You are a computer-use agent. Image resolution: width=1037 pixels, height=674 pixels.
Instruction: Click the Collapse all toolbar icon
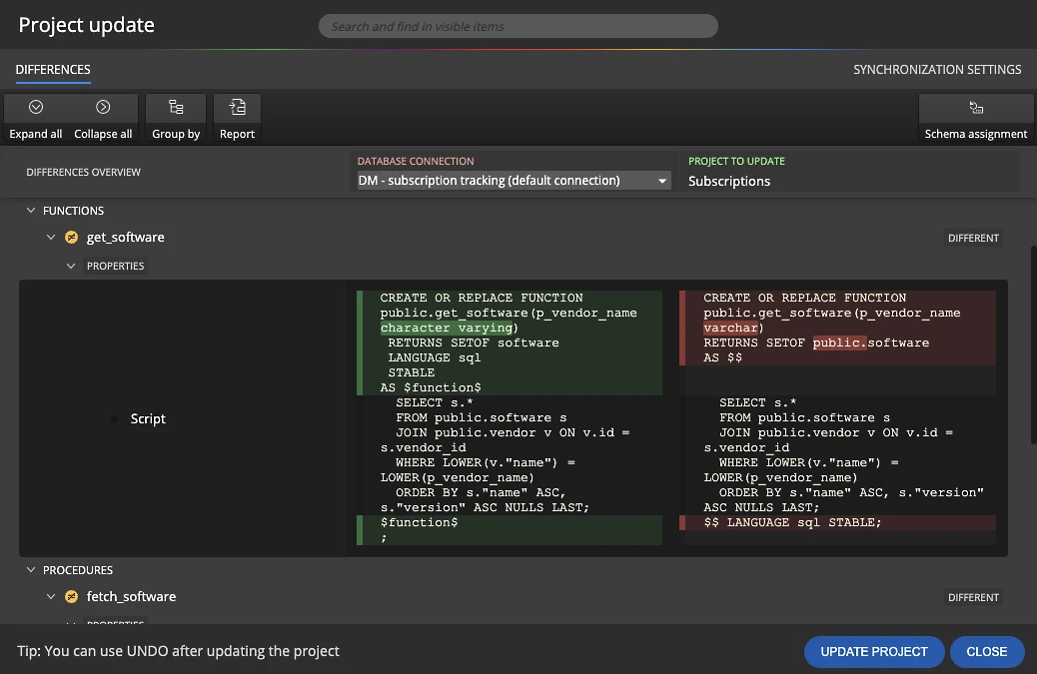point(103,107)
